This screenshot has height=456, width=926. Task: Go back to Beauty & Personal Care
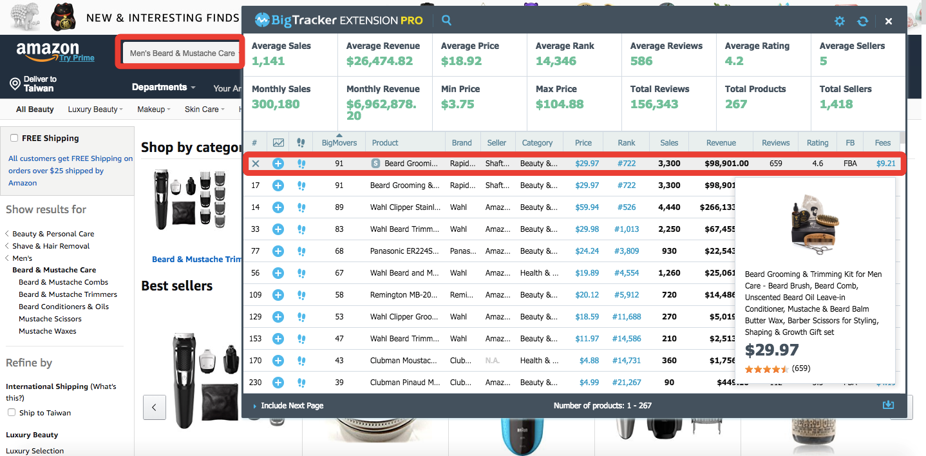coord(53,234)
